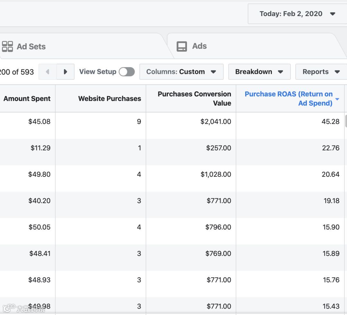Toggle the View Setup switch
The image size is (347, 315).
click(x=127, y=72)
